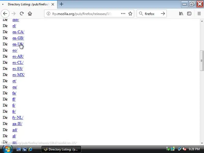Open the eo/ directory
This screenshot has height=153, width=204.
[x=15, y=50]
